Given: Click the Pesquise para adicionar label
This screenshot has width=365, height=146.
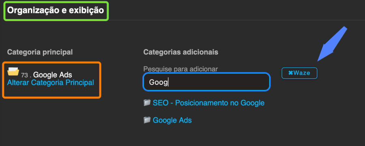Looking at the screenshot, I should click(x=180, y=69).
